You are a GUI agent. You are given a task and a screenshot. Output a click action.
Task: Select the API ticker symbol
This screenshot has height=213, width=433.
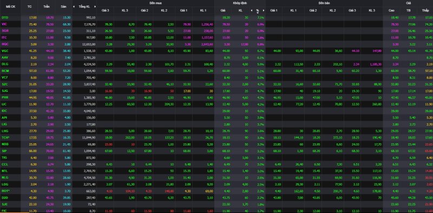tap(4, 117)
